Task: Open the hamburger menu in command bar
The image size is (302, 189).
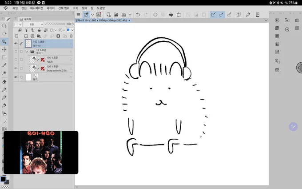Action: 79,15
